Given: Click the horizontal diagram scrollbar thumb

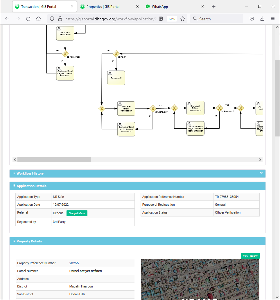Looking at the screenshot, I should 54,159.
